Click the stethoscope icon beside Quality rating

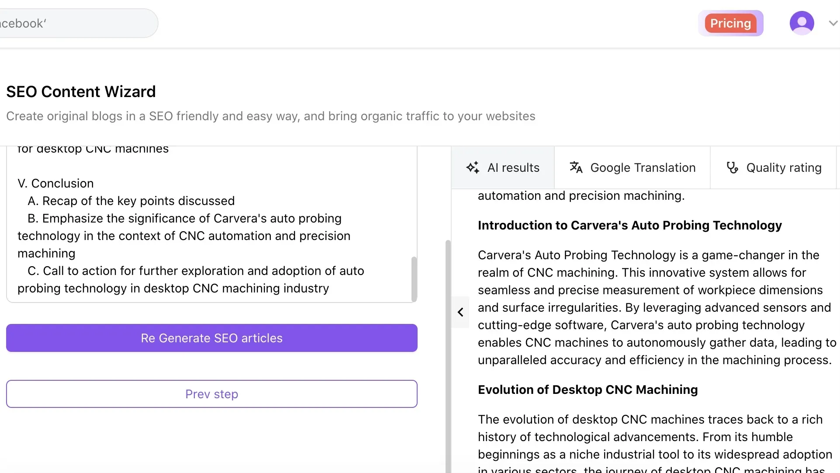[x=732, y=167]
